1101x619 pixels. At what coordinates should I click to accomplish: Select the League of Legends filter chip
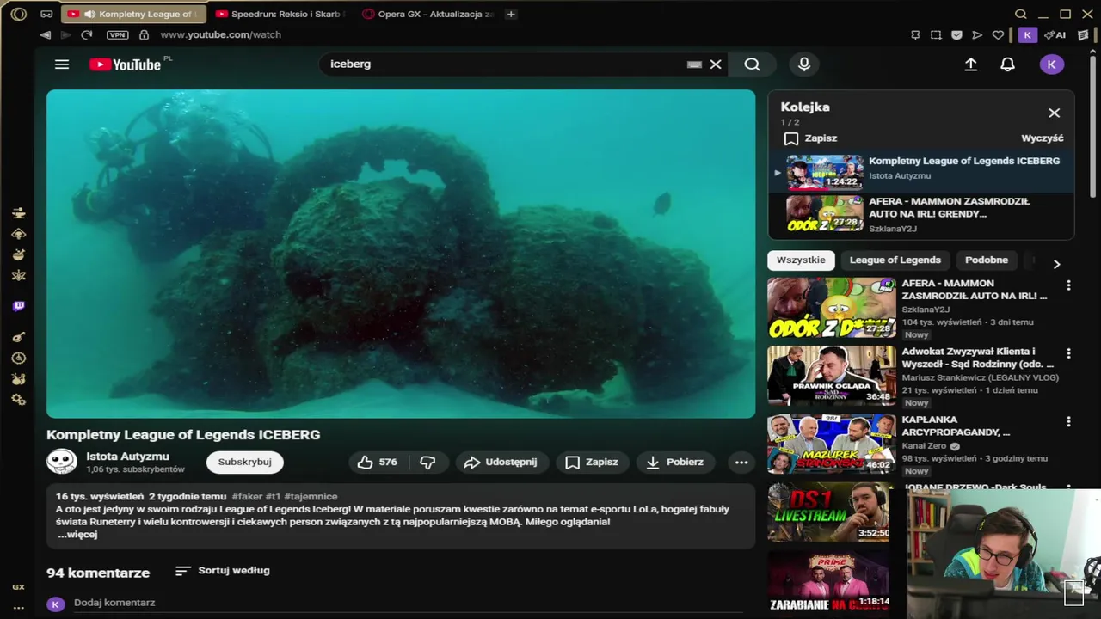(895, 260)
